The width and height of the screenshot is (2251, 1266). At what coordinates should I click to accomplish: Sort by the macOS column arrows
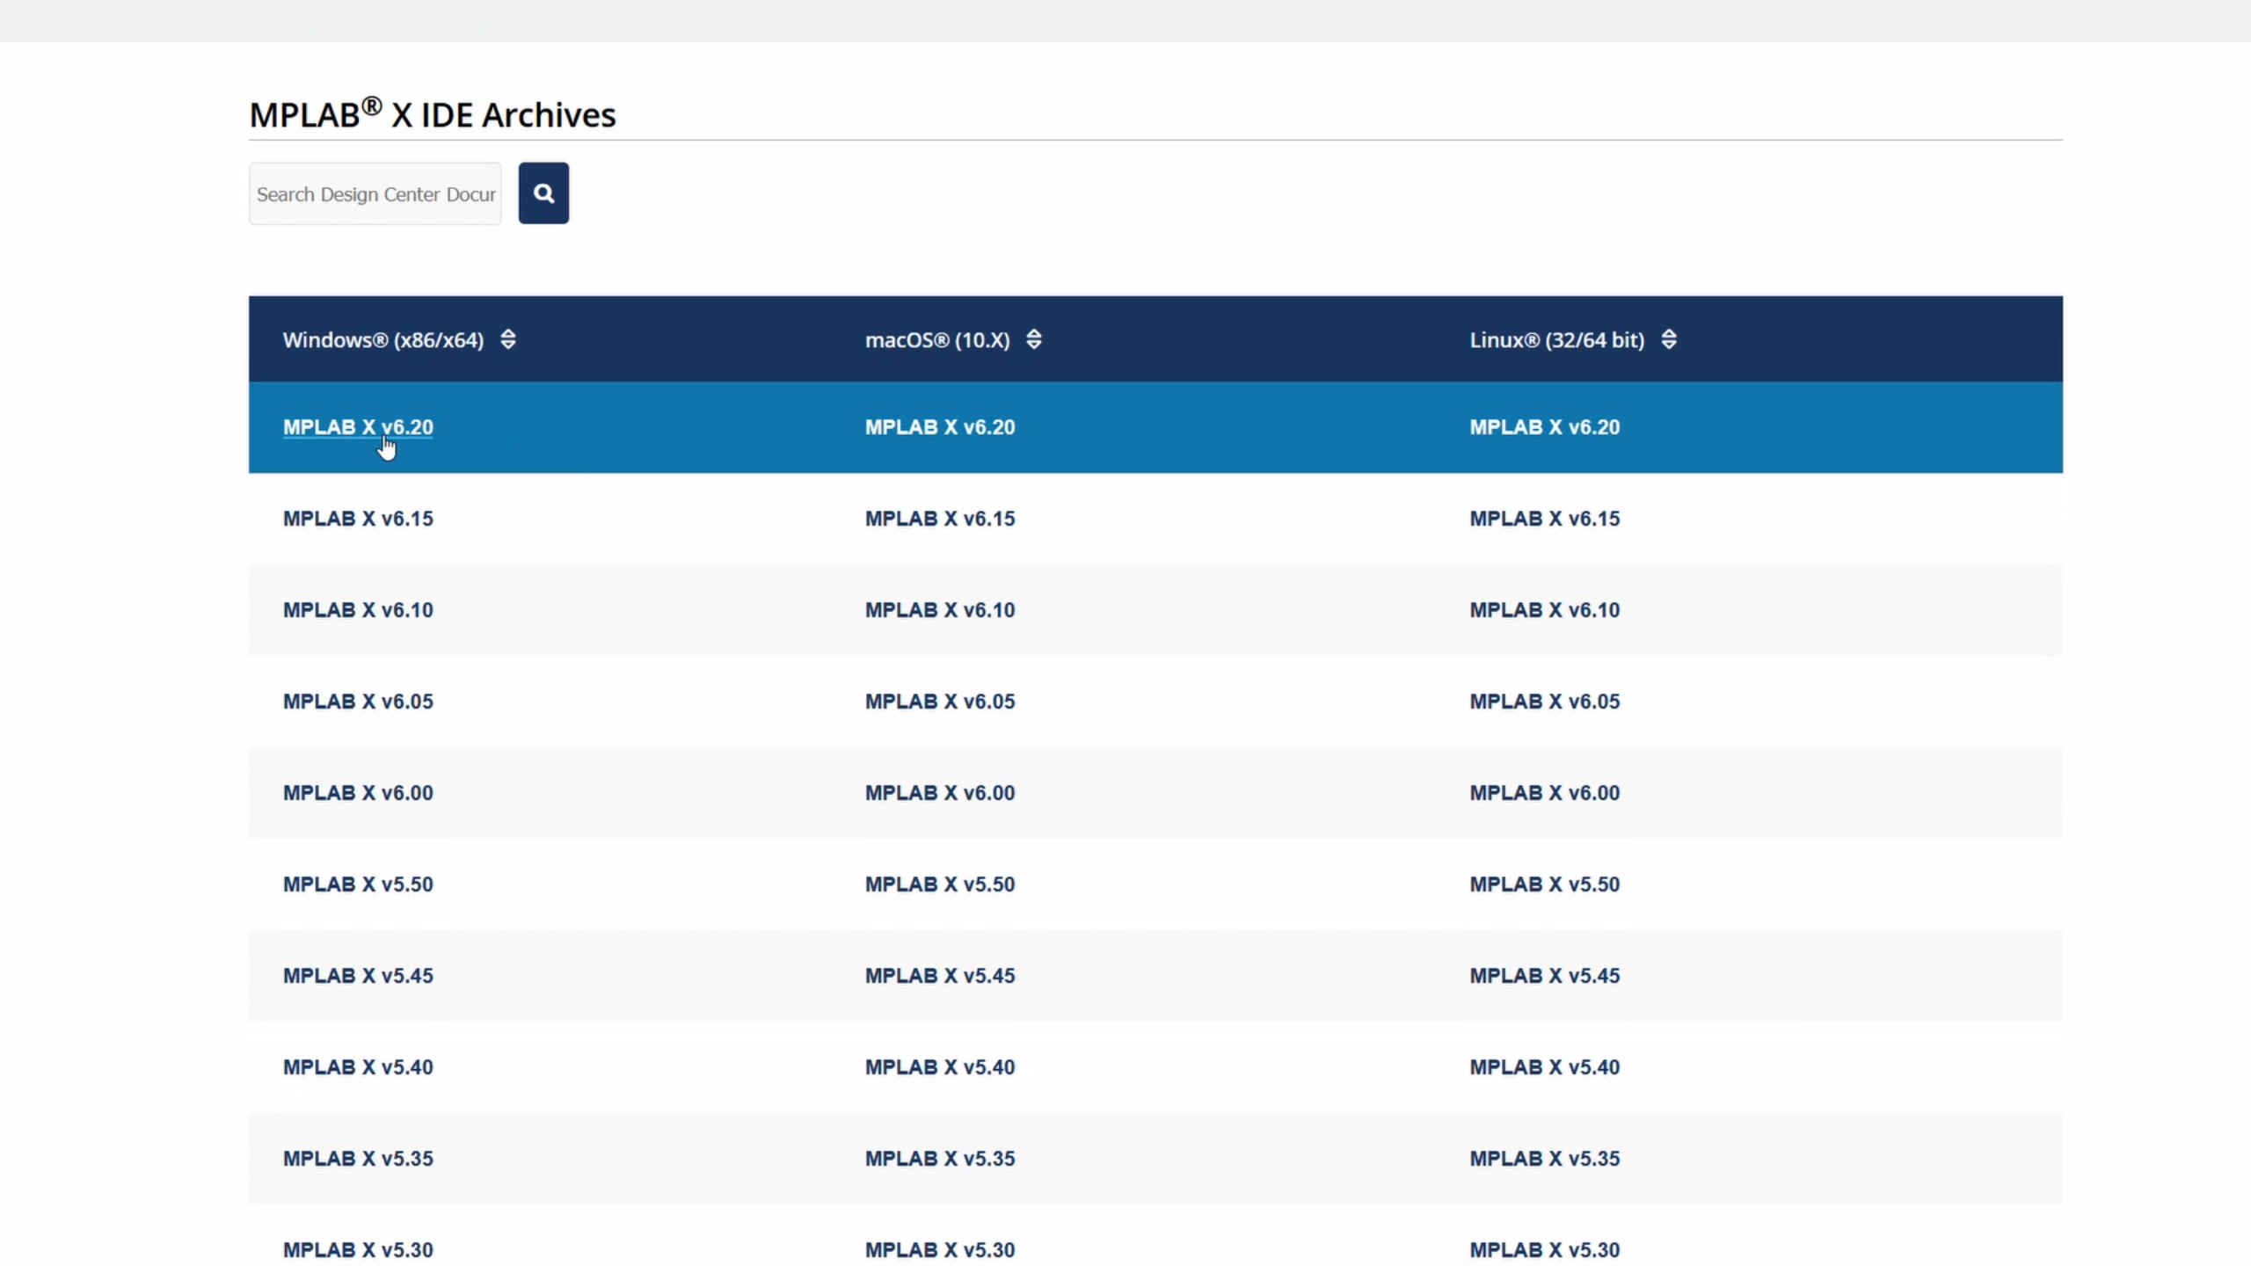[1034, 339]
